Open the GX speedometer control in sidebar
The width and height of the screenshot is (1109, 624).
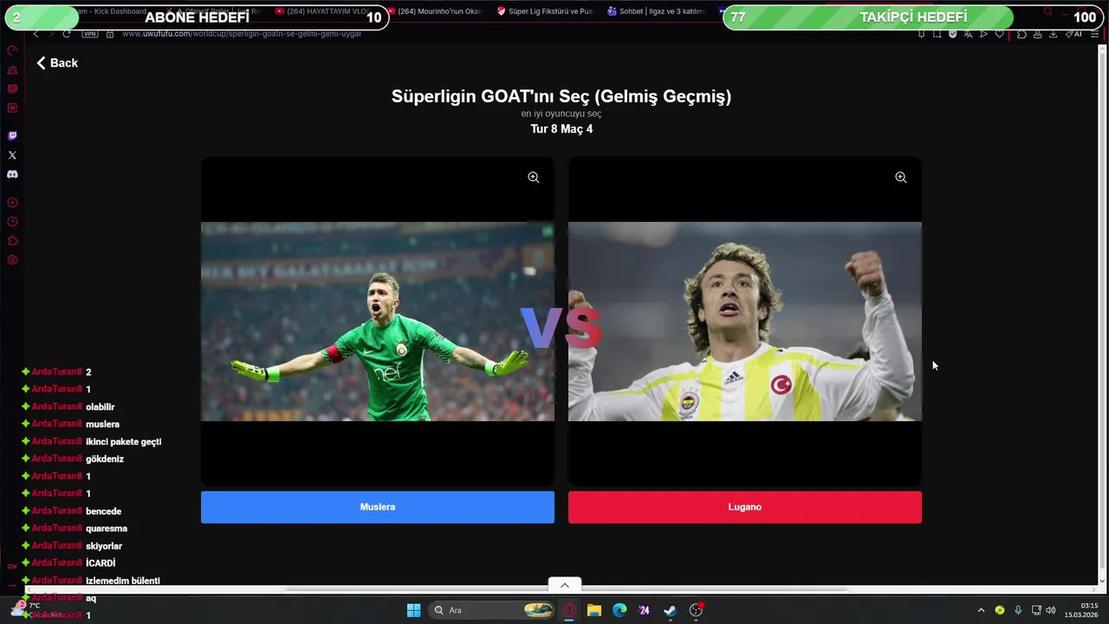[12, 50]
